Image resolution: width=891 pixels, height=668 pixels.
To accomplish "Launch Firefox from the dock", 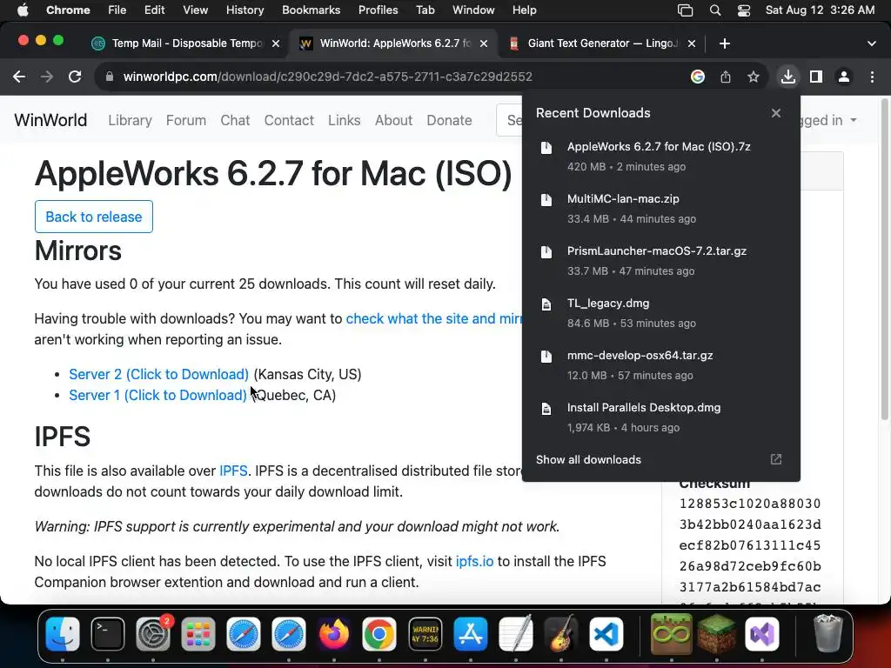I will click(x=334, y=634).
